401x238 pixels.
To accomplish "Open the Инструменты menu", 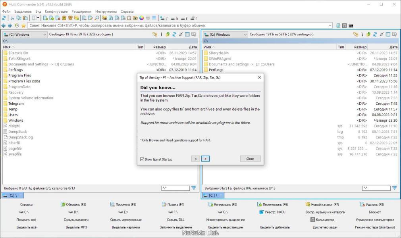I will (x=106, y=12).
